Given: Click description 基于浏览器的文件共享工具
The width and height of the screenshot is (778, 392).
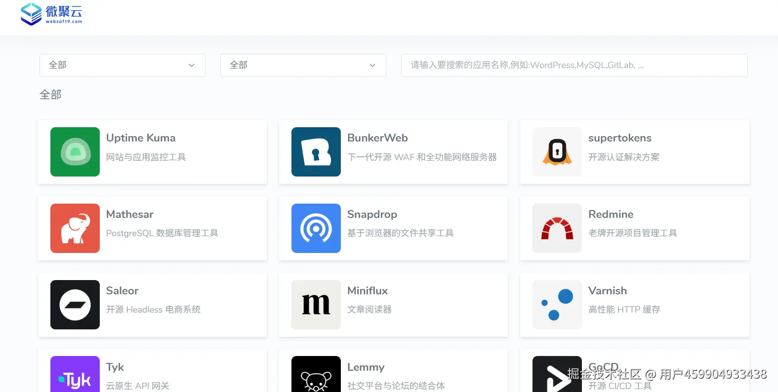Looking at the screenshot, I should 401,233.
